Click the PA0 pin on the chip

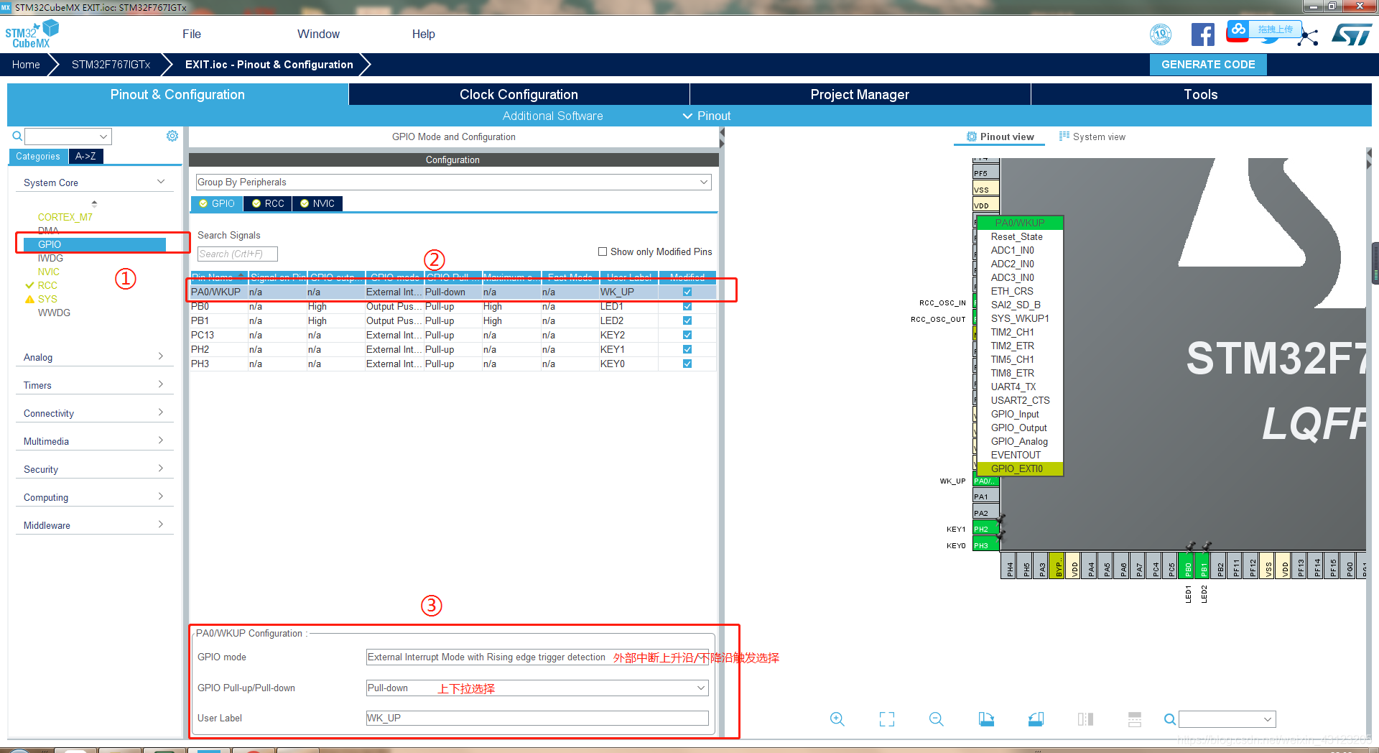coord(985,481)
